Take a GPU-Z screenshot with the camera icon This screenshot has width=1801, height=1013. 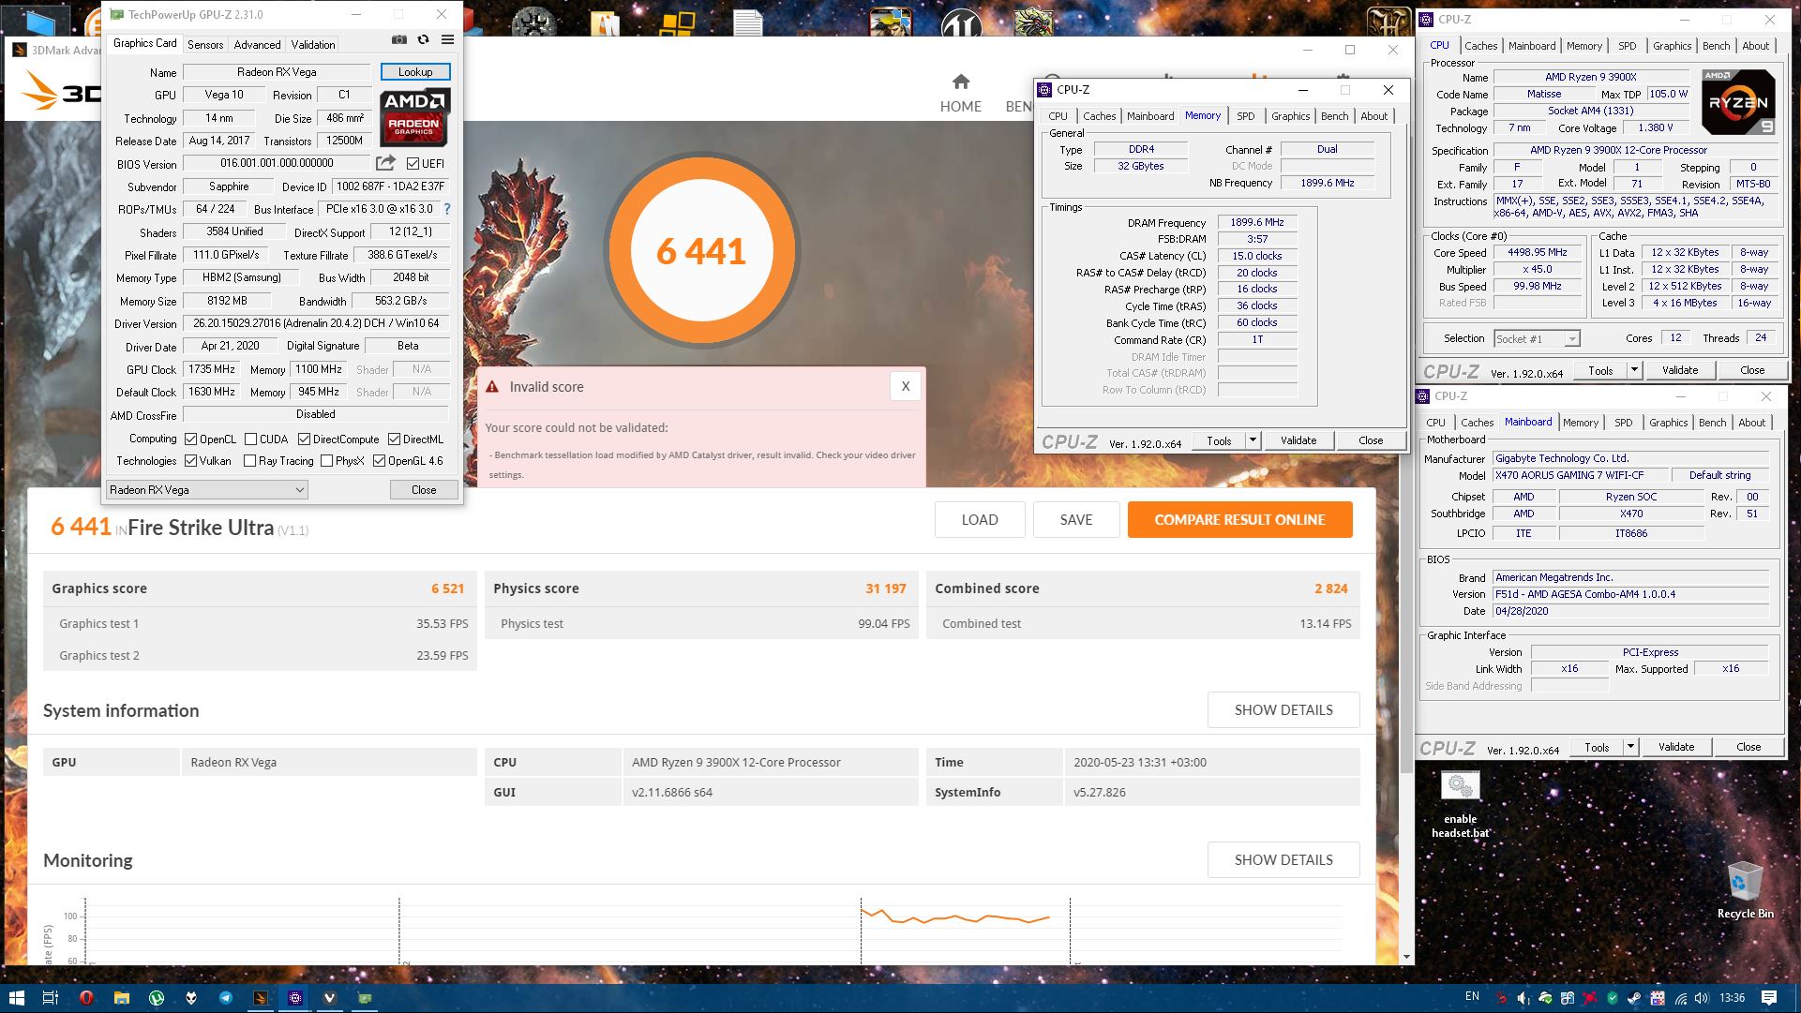click(399, 39)
